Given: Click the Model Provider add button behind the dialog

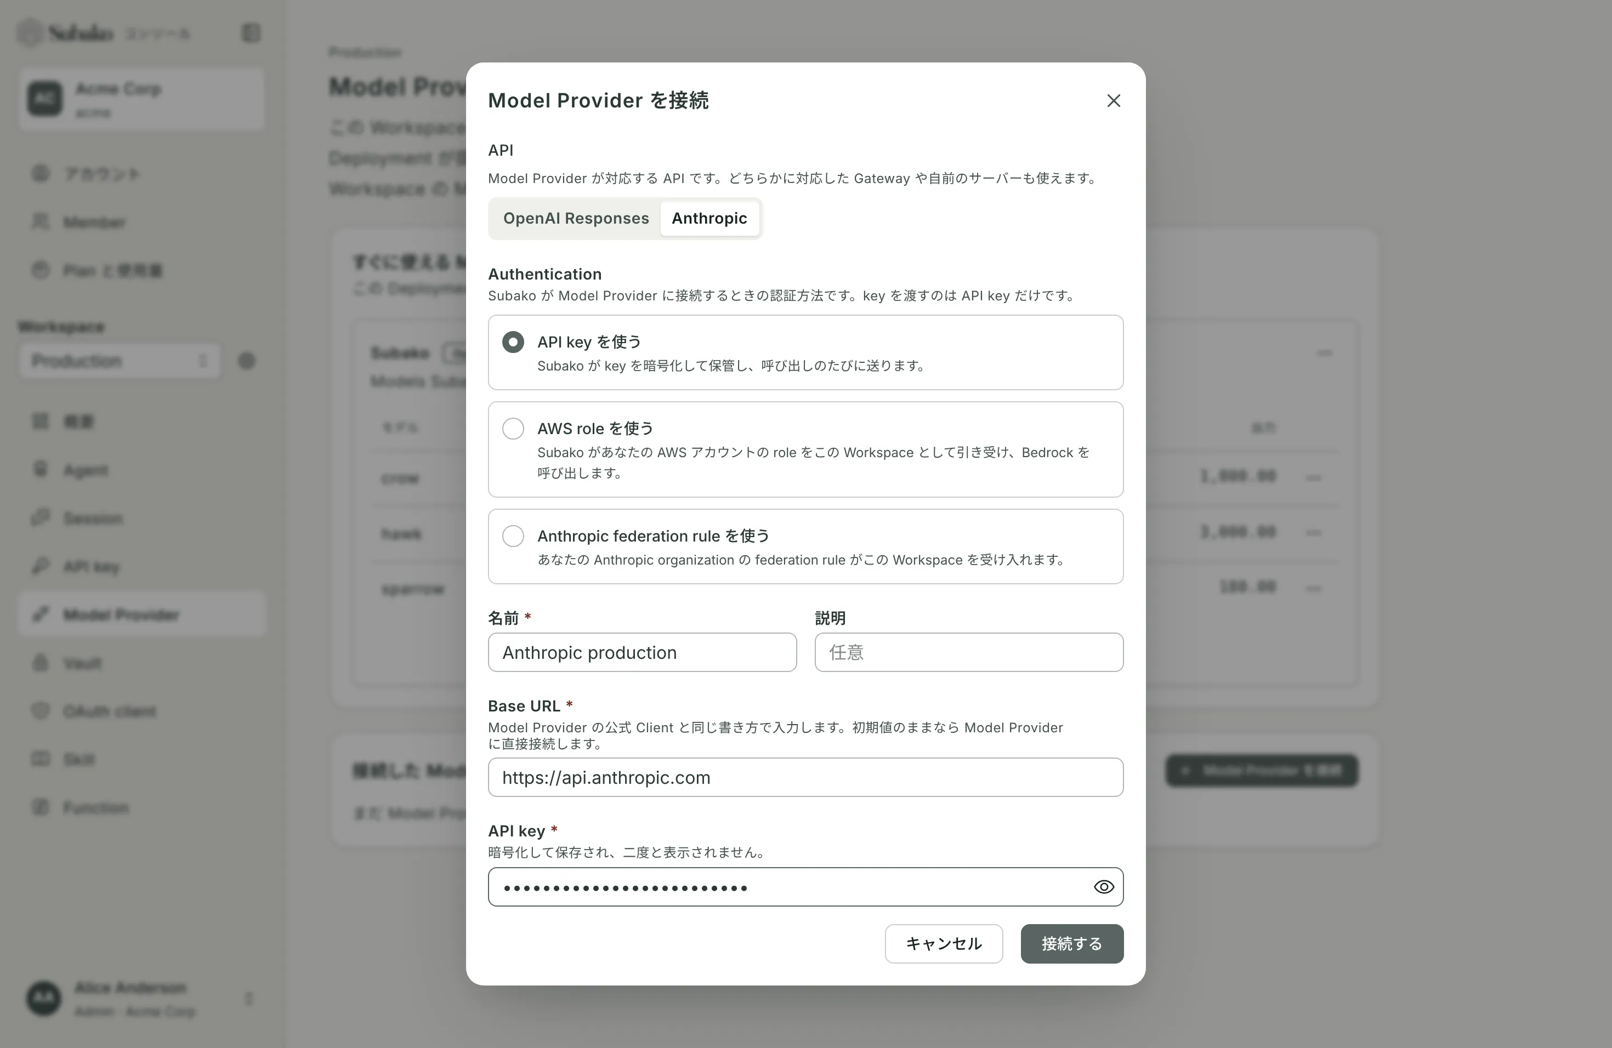Looking at the screenshot, I should tap(1261, 771).
